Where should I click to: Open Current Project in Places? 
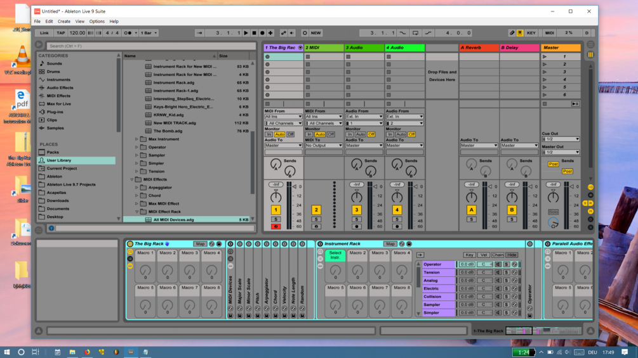tap(62, 169)
